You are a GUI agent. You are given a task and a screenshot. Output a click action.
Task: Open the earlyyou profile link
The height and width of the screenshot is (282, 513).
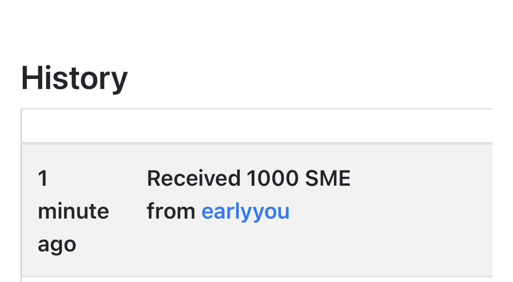[x=245, y=212]
